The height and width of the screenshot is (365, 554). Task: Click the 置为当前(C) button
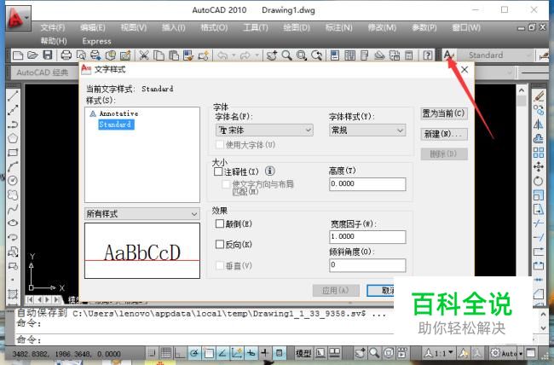444,113
